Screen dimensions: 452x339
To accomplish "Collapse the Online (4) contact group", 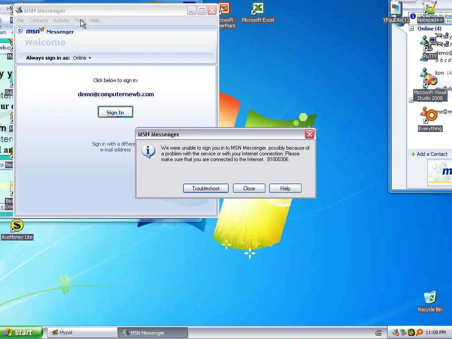I will click(411, 29).
